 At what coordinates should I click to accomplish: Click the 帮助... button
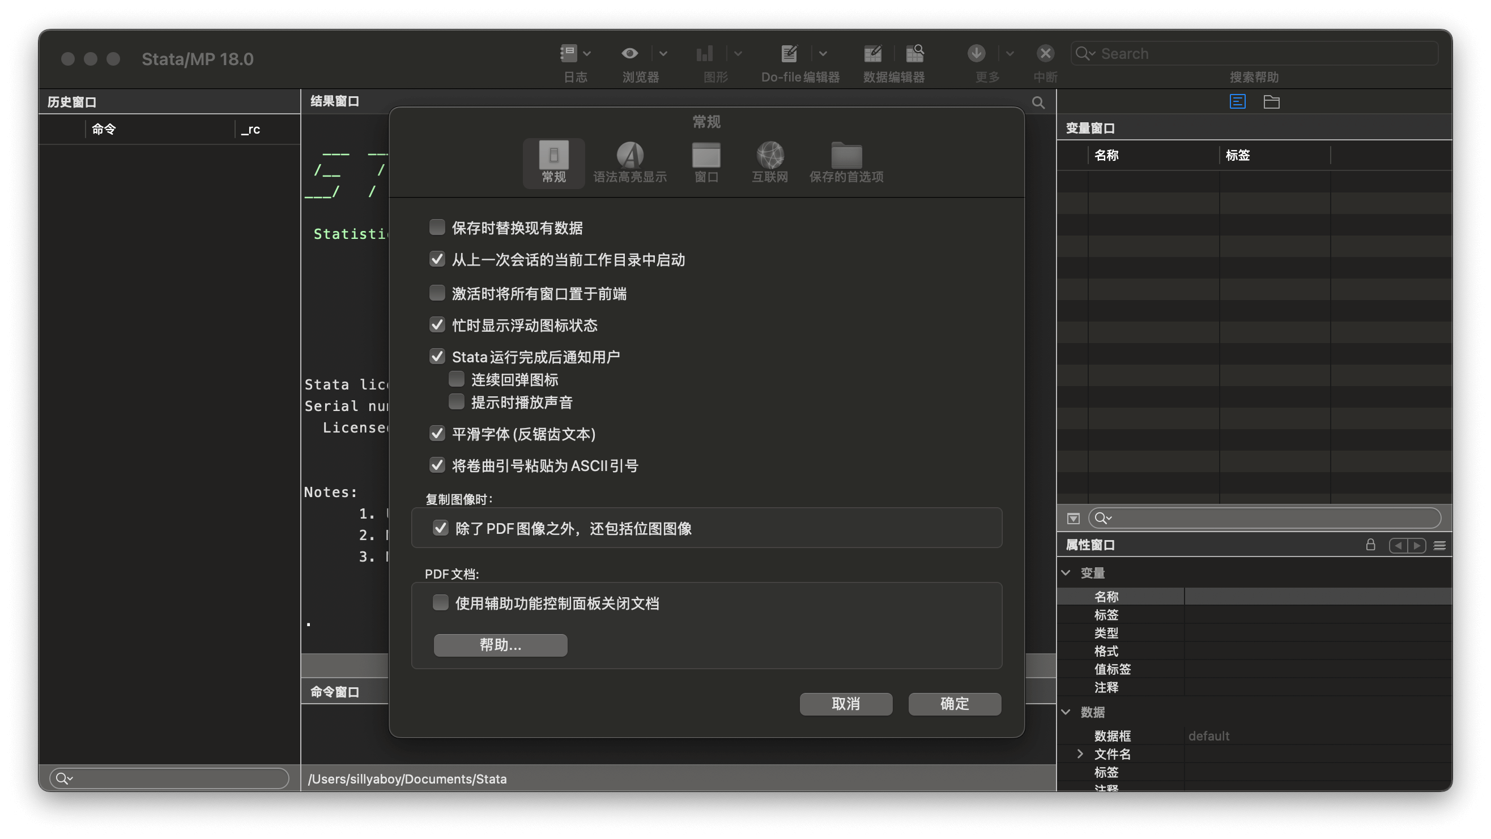tap(500, 645)
